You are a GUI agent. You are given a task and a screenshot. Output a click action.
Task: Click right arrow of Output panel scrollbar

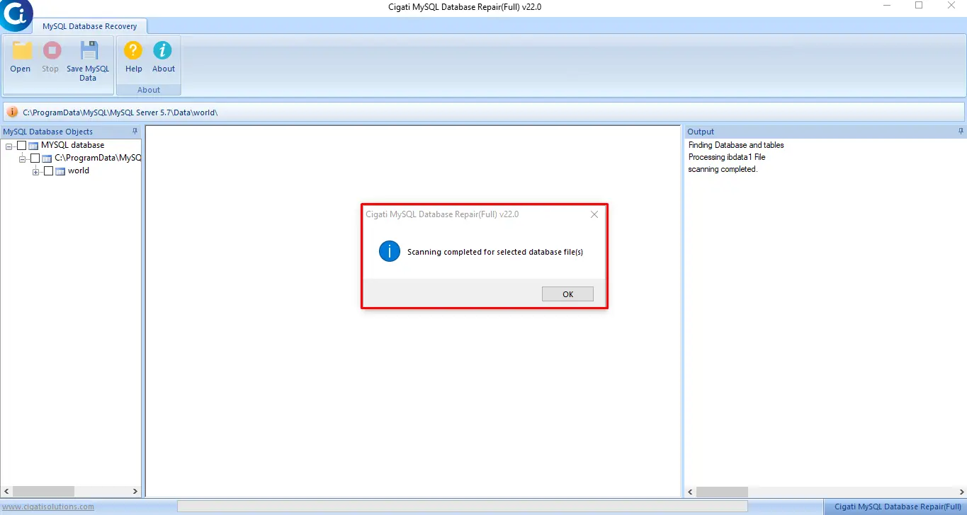point(960,491)
